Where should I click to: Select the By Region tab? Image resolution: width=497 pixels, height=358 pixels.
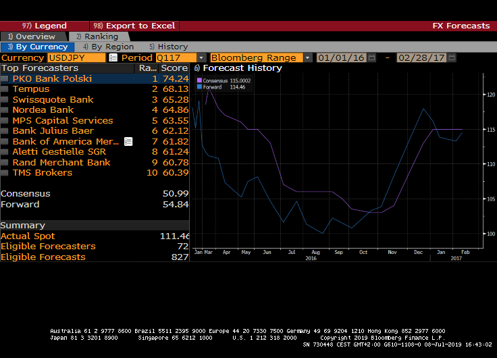pyautogui.click(x=108, y=47)
